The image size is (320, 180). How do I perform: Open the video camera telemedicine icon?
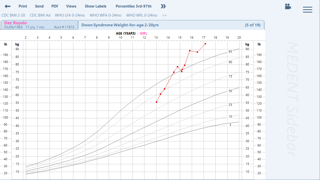288,7
